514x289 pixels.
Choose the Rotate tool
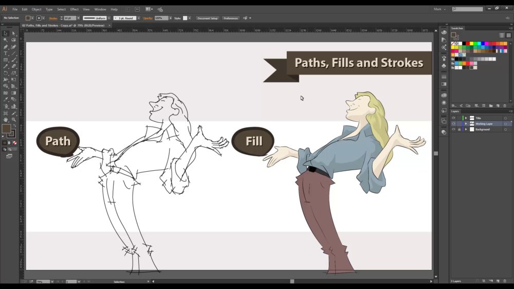pyautogui.click(x=6, y=73)
